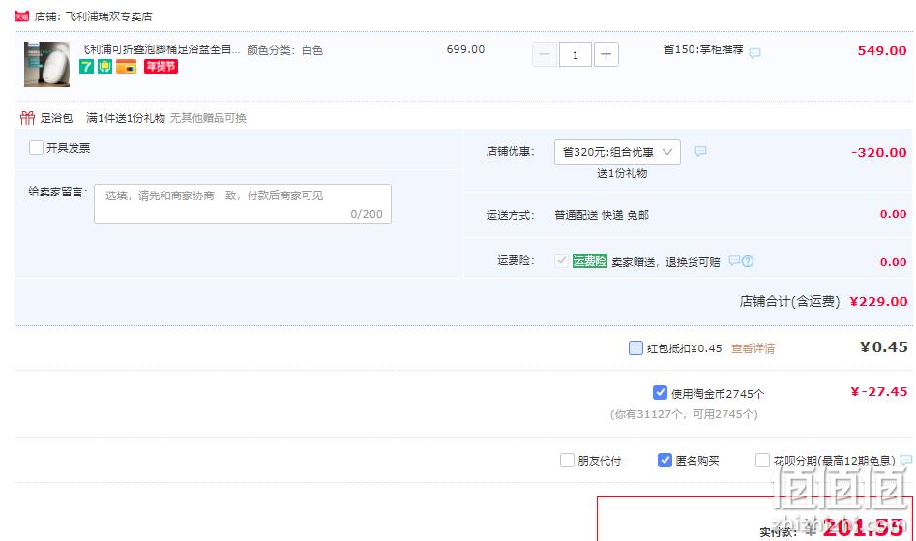The image size is (916, 541).
Task: Click the orange credit card badge icon
Action: tap(126, 67)
